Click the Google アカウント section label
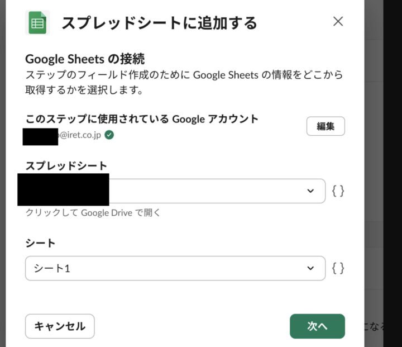402x347 pixels. (x=142, y=118)
